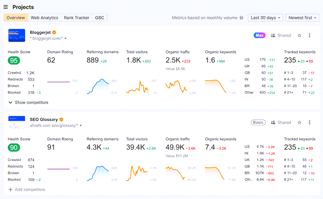Screen dimensions: 323x199
Task: Click the Shared people icon for Bloggerjet
Action: tap(273, 36)
